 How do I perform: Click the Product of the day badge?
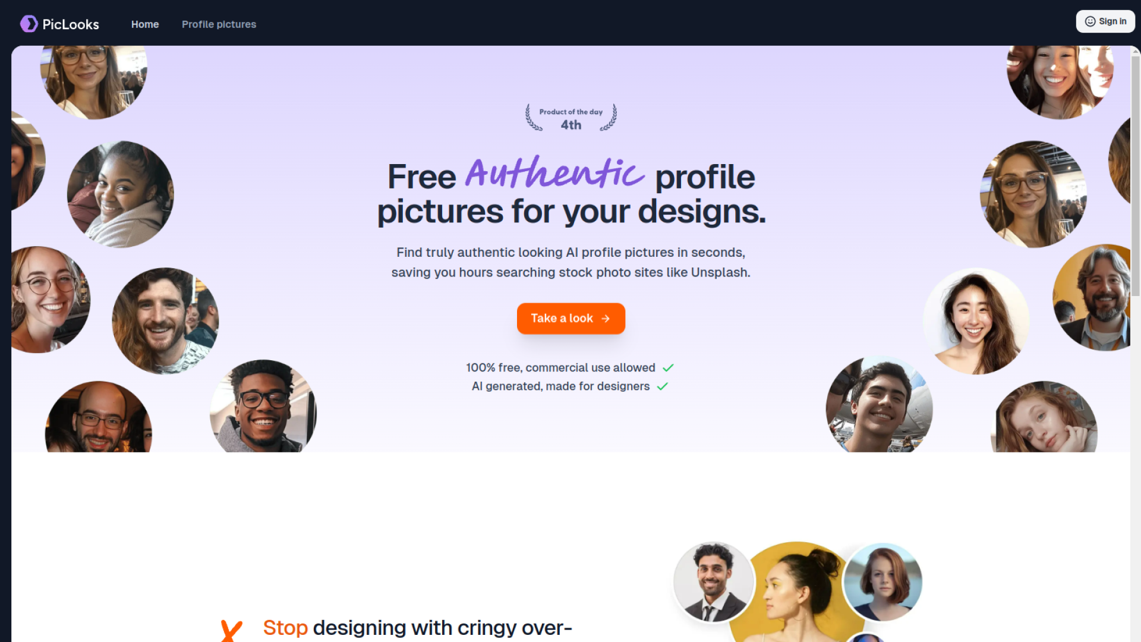point(571,118)
